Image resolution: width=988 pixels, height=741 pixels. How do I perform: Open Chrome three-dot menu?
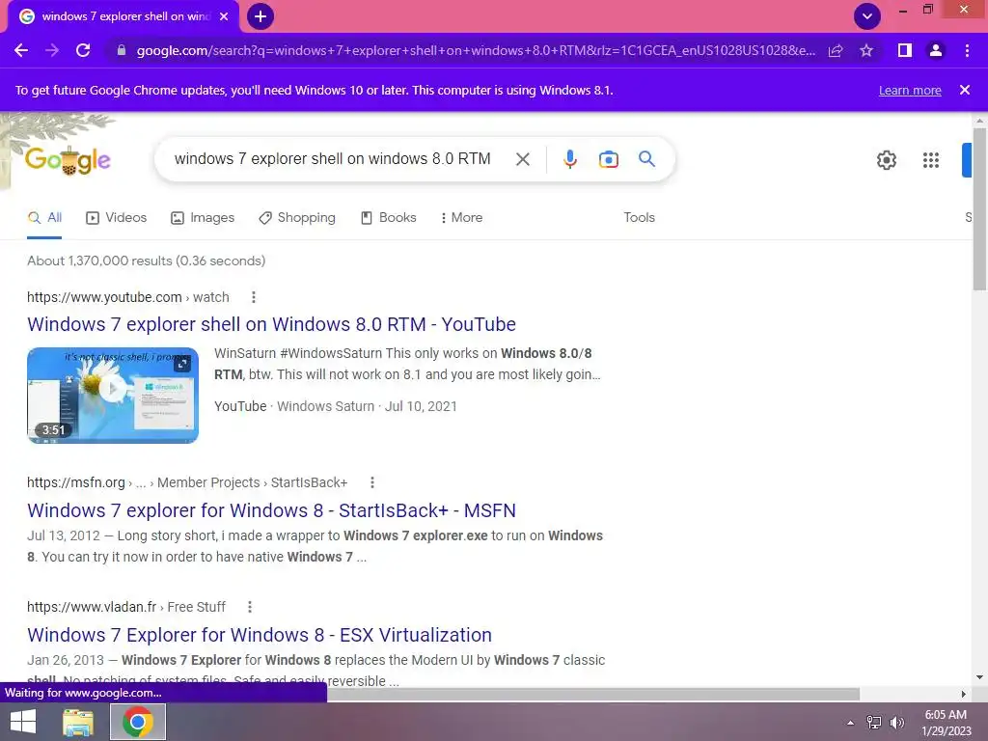click(x=967, y=50)
